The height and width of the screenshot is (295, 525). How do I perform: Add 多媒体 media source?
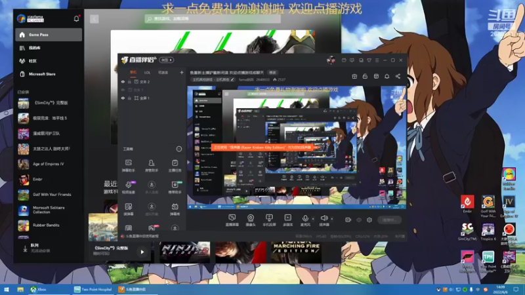click(x=287, y=220)
